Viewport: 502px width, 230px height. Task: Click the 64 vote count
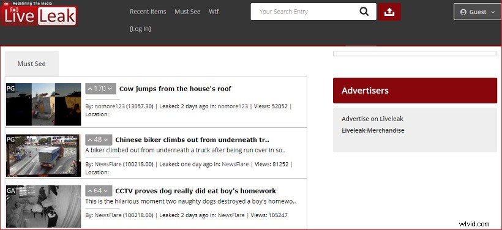pyautogui.click(x=98, y=191)
